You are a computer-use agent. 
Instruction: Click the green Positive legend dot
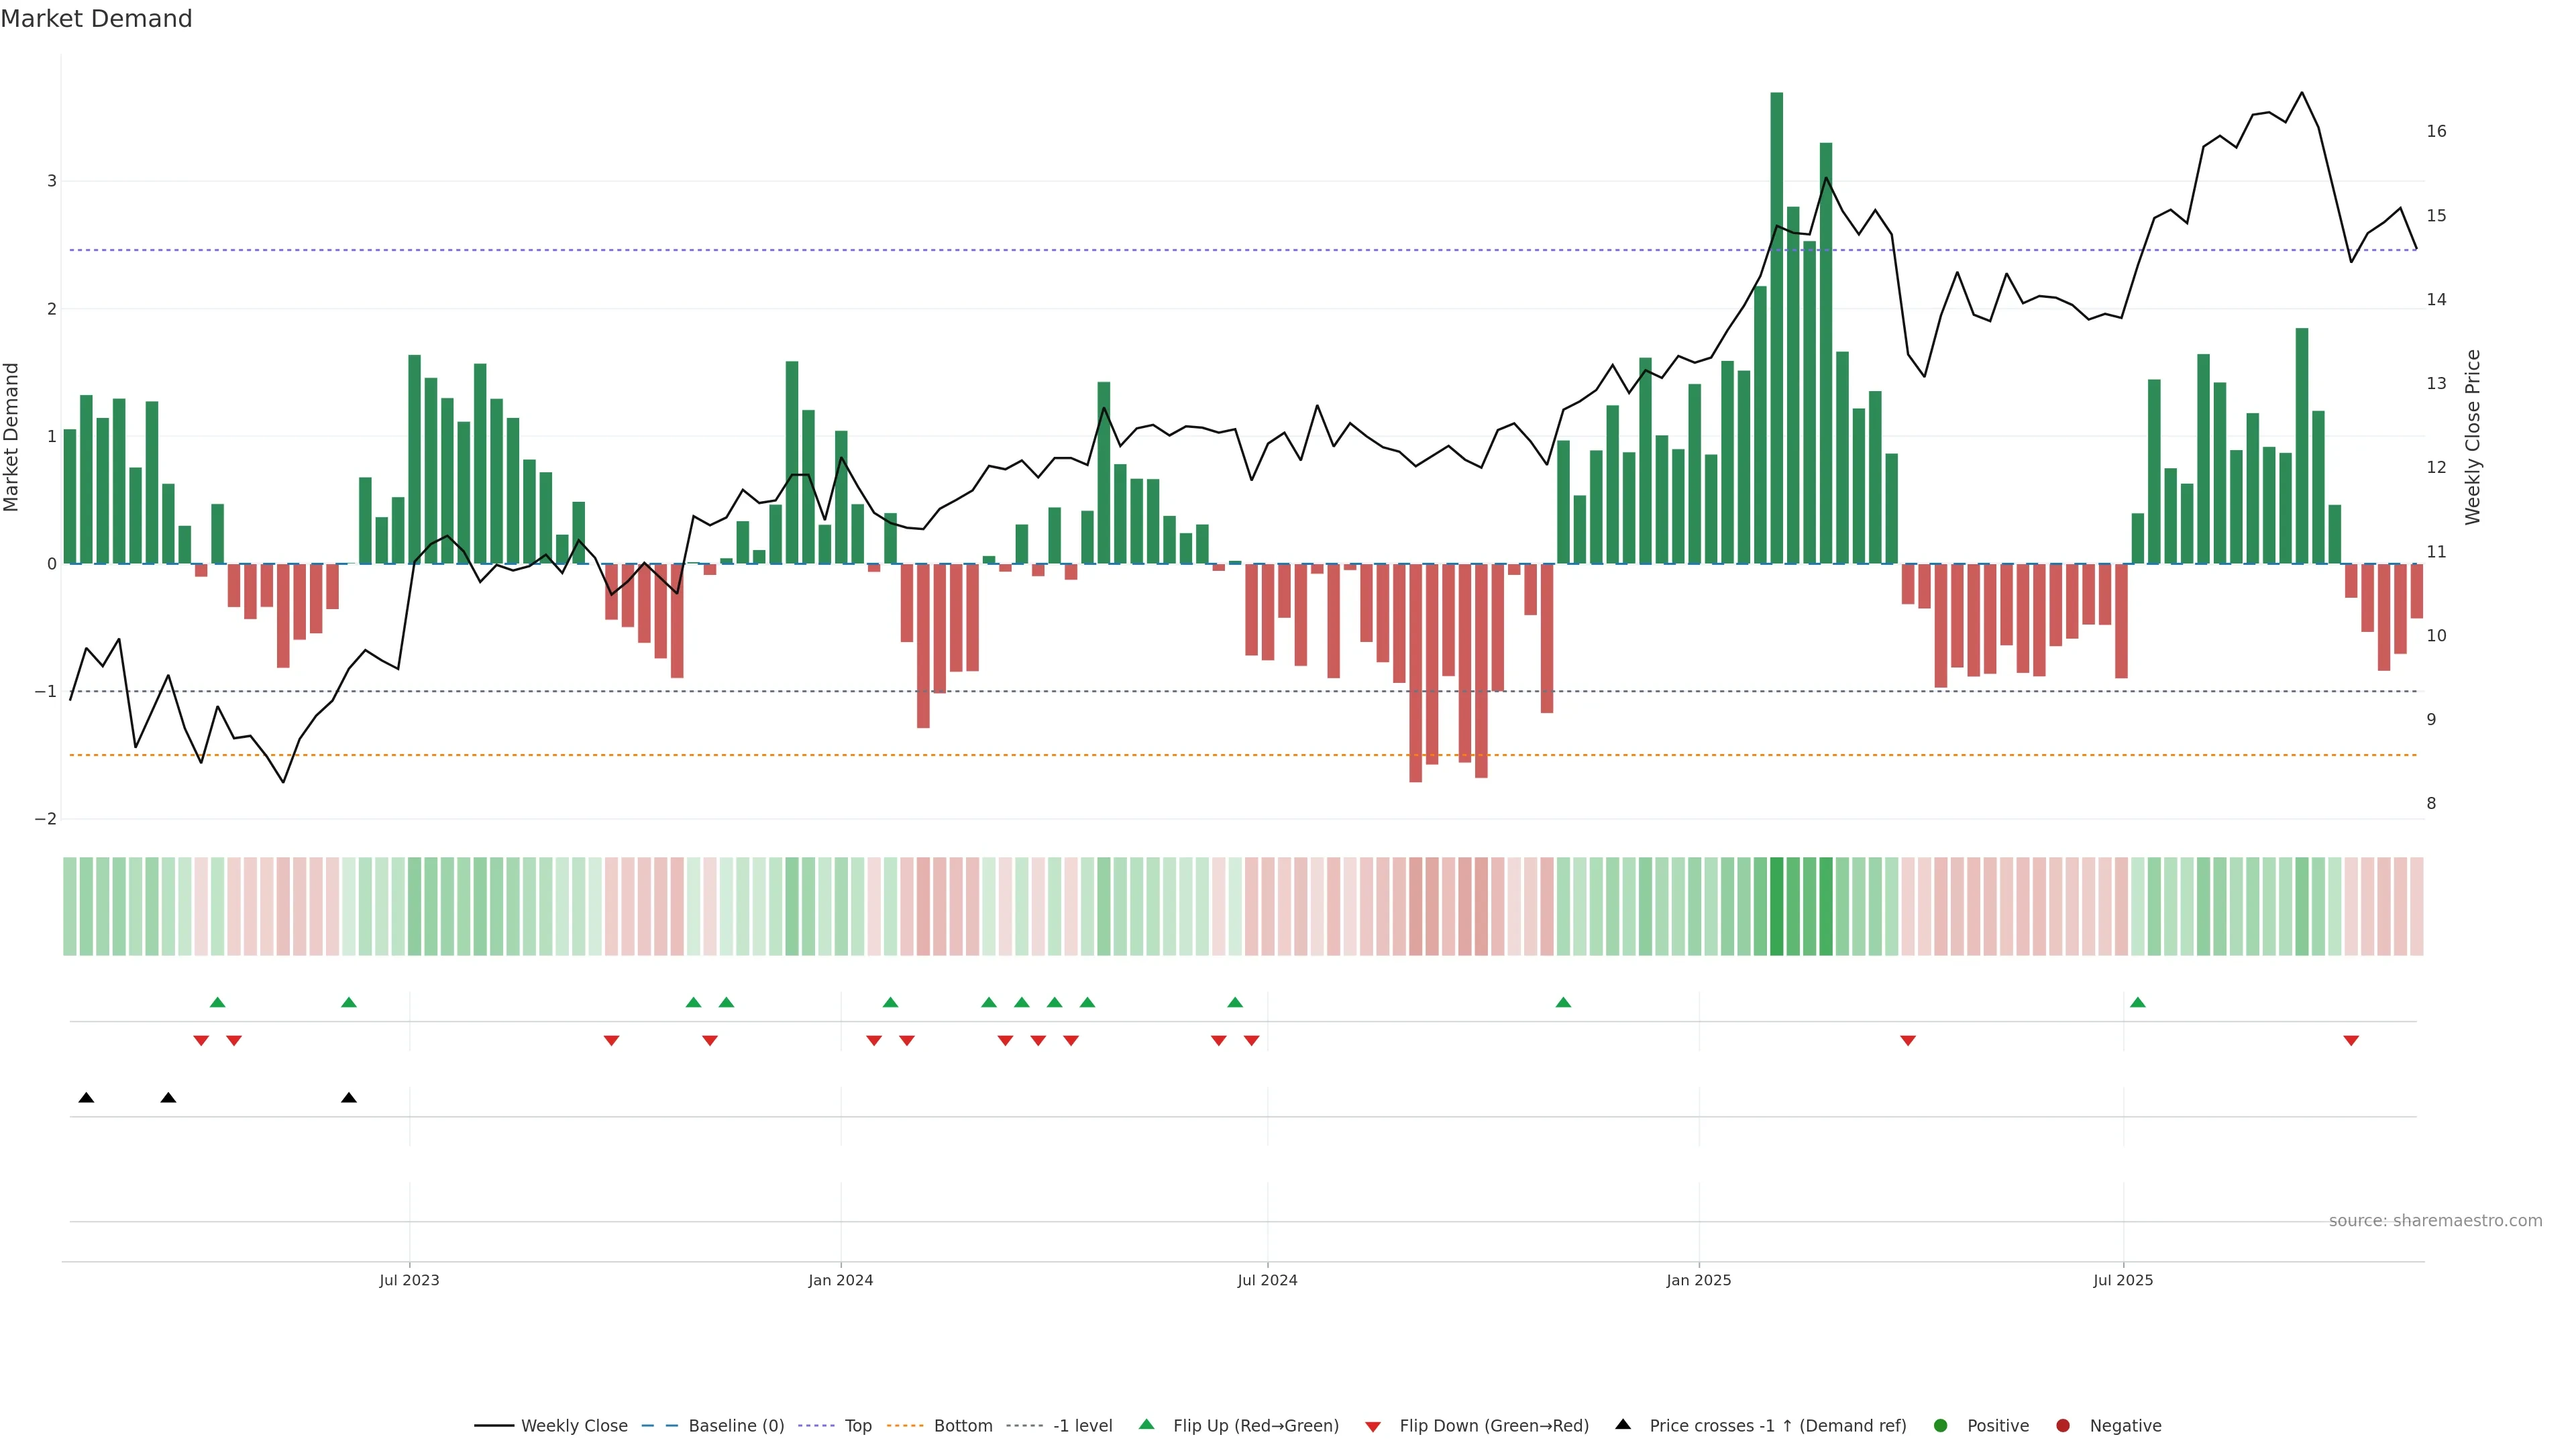tap(1941, 1426)
